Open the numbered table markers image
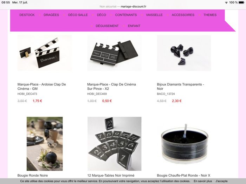Screen dimensions: 246x184 (114, 144)
